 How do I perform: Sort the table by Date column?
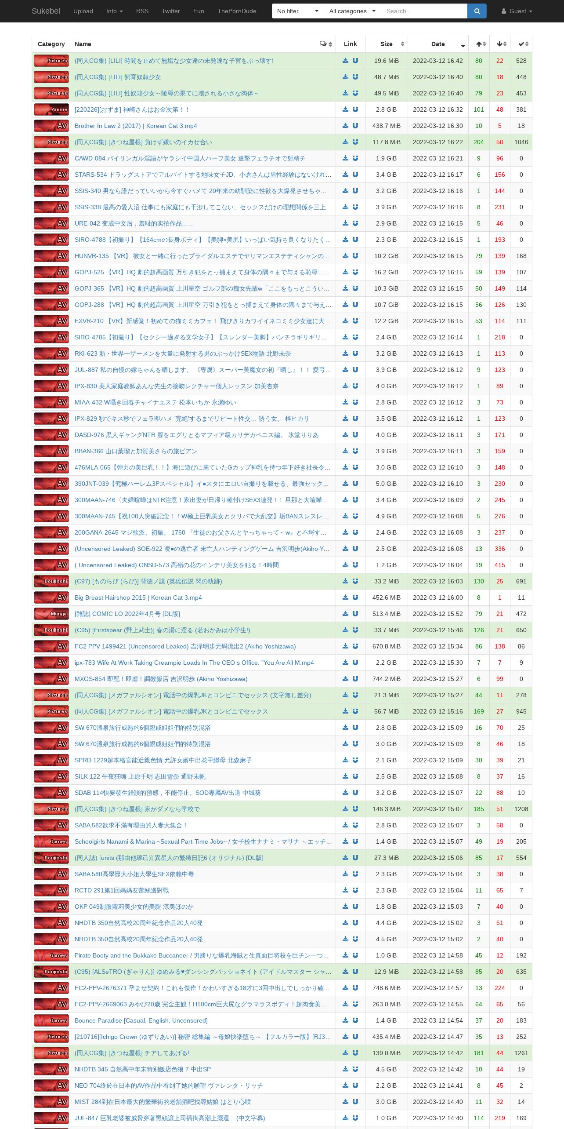438,44
